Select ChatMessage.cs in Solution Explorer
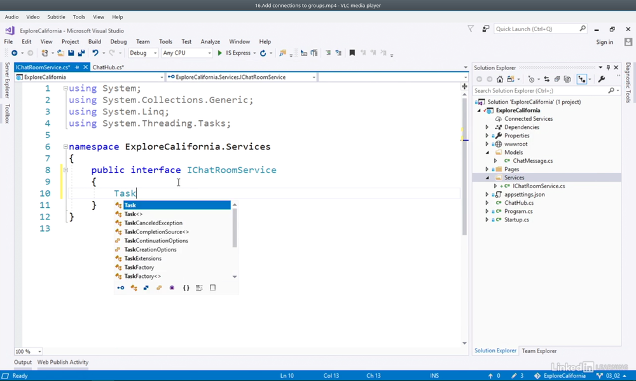636x381 pixels. tap(532, 161)
